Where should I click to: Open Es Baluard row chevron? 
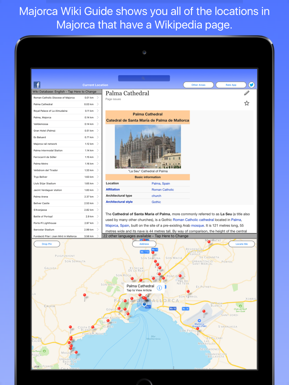98,137
